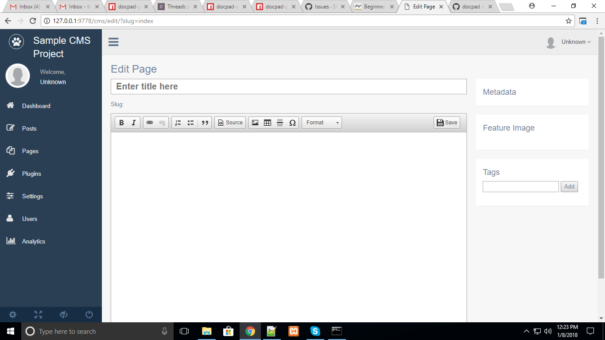
Task: Open the Pages section from the sidebar
Action: [x=30, y=151]
